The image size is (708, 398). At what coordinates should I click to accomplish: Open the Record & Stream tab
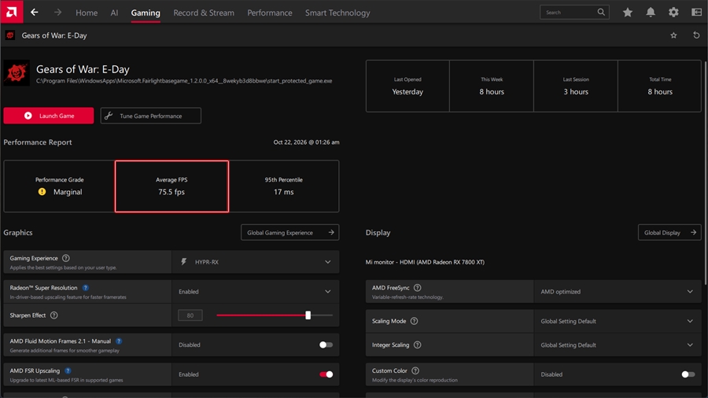point(204,13)
